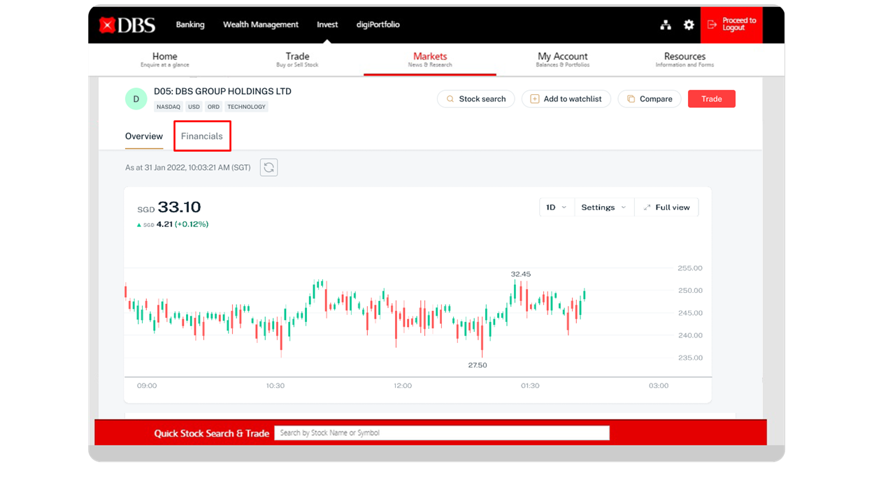Click the Quick Stock Search & Trade label
This screenshot has height=503, width=874.
point(212,433)
